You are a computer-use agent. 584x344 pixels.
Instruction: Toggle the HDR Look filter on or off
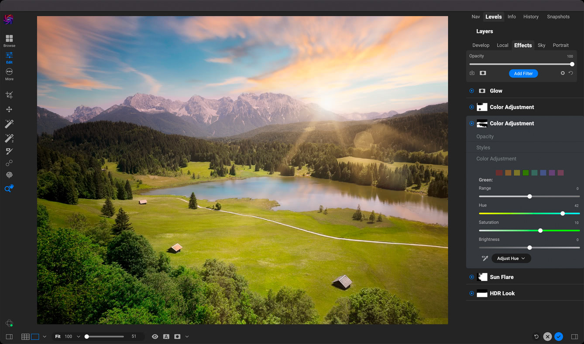click(471, 293)
